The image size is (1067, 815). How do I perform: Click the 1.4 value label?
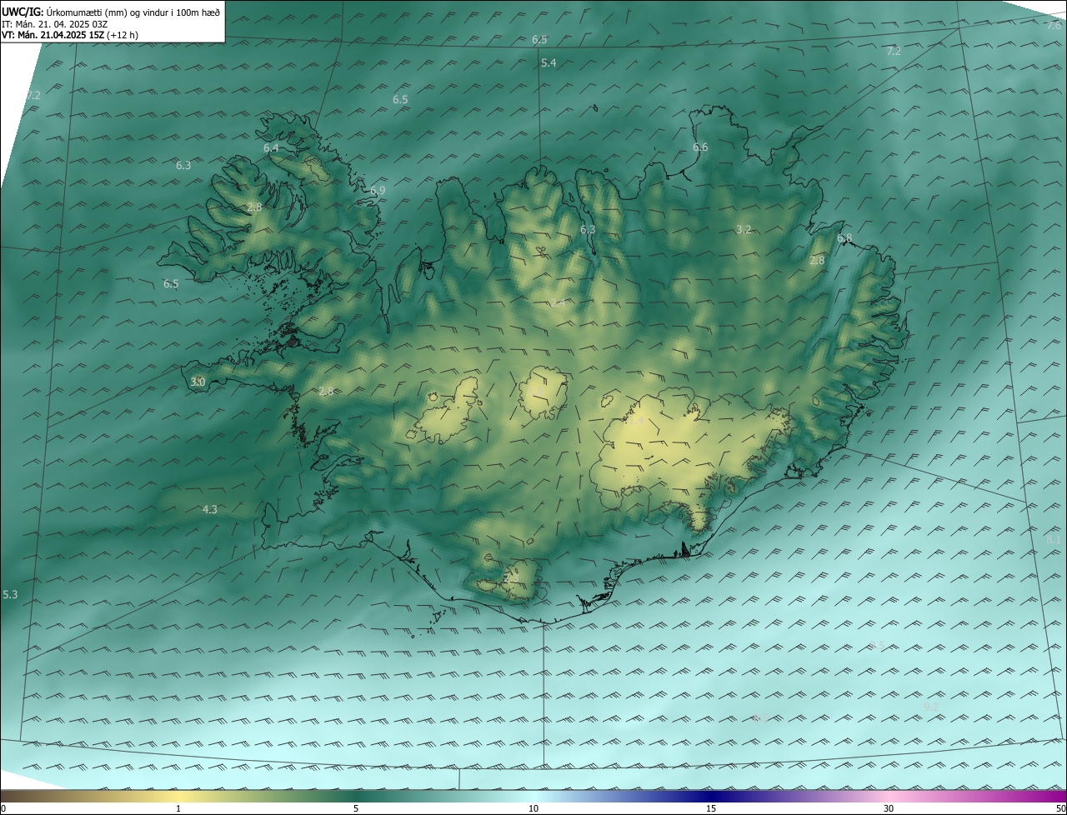click(635, 422)
